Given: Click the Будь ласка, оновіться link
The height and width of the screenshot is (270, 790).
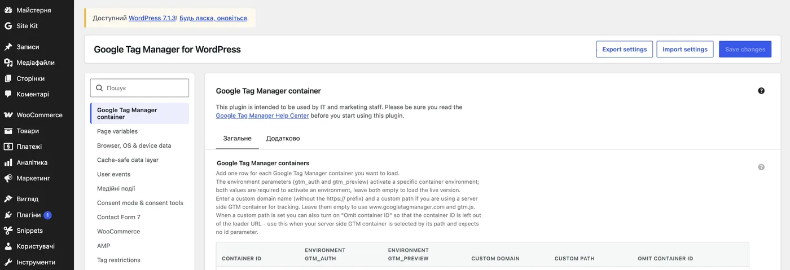Looking at the screenshot, I should 213,18.
